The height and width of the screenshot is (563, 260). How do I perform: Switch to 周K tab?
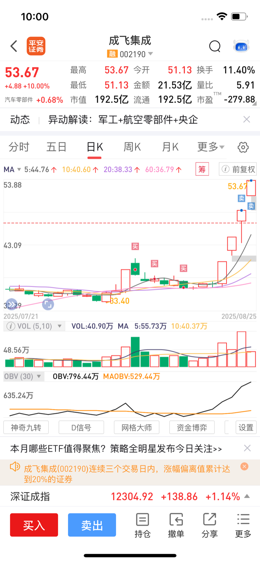(x=132, y=147)
